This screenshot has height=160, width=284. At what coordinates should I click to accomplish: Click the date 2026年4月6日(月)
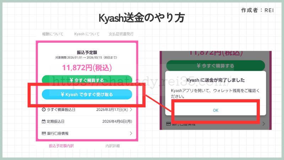coord(117,121)
